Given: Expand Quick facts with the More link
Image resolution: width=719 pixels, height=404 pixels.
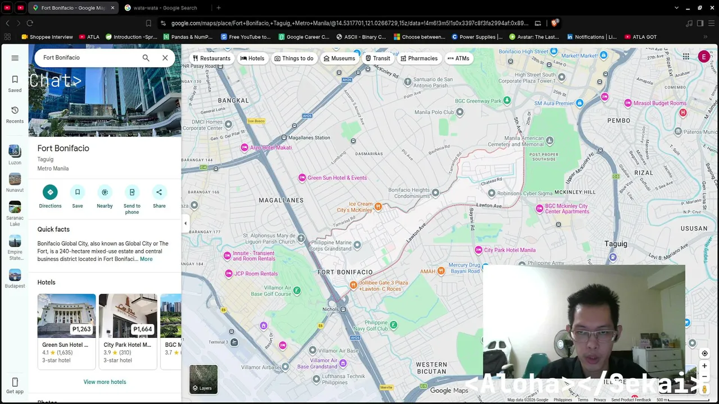Looking at the screenshot, I should (146, 259).
